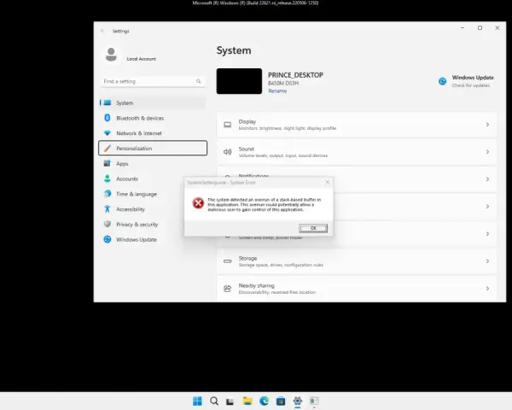Click the Local Account name

pyautogui.click(x=141, y=59)
